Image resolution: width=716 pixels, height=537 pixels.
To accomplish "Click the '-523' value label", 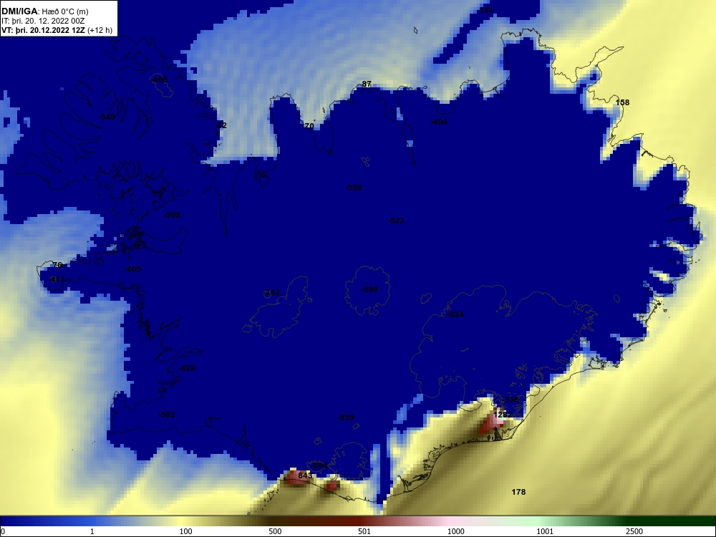I will tap(396, 221).
